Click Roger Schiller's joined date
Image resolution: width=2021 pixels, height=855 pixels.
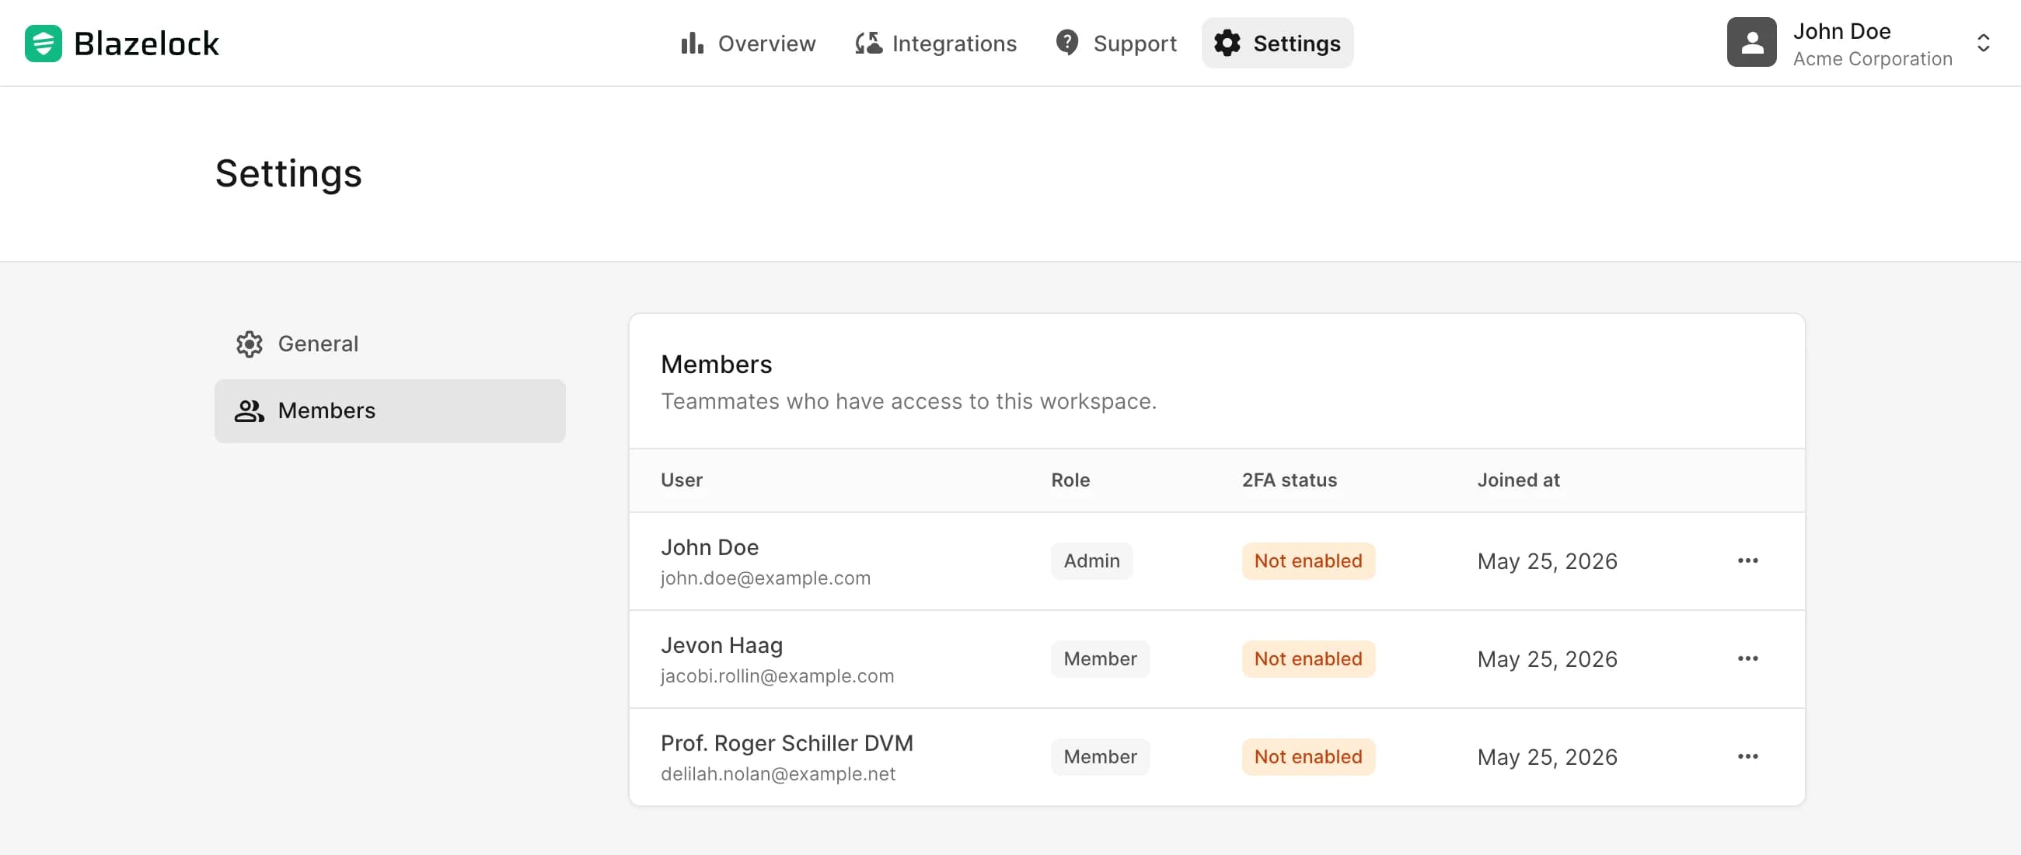click(1547, 758)
